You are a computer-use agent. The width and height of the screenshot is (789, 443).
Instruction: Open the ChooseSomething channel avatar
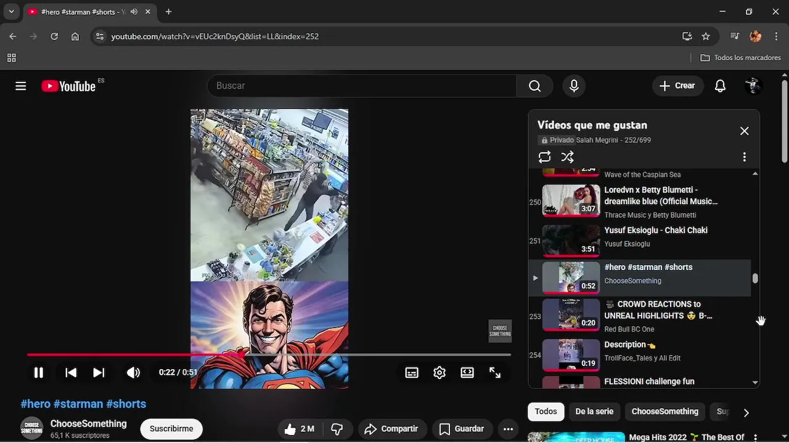pyautogui.click(x=31, y=429)
